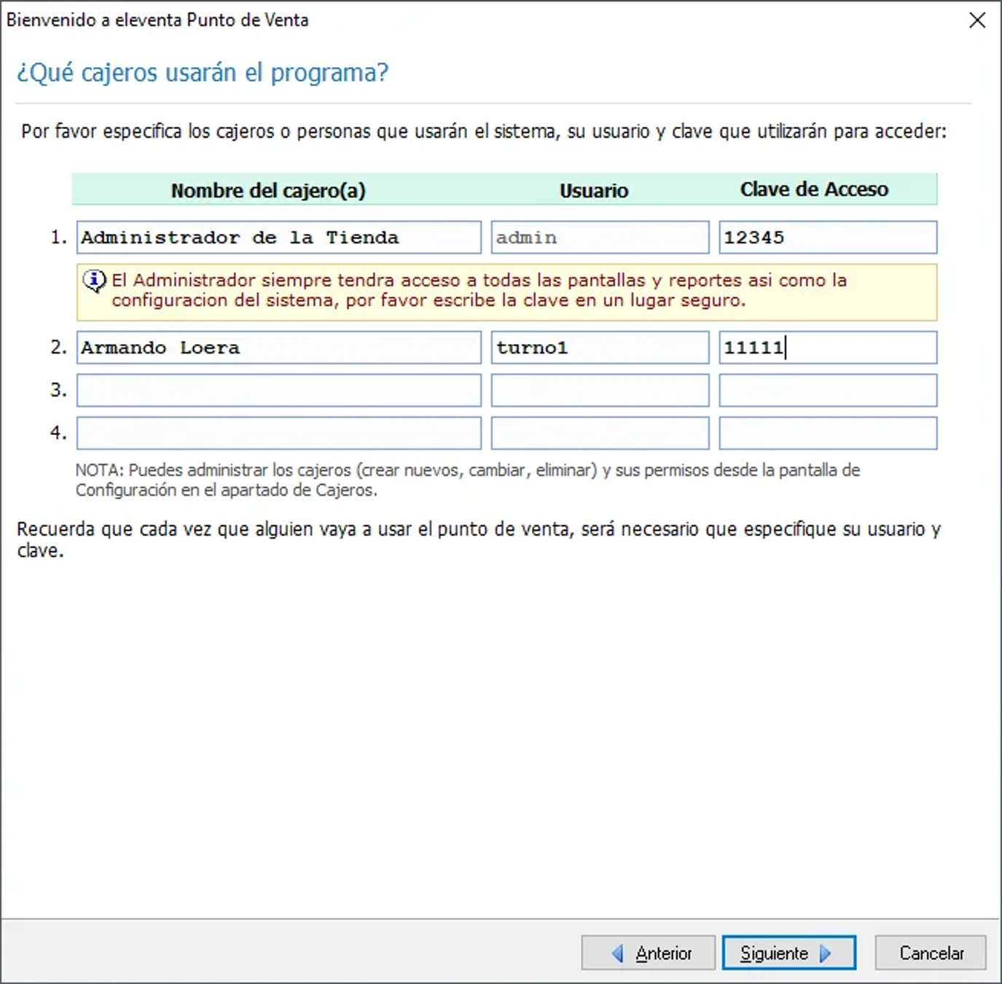Select the turno1 username field
Screen dimensions: 1002x984
pyautogui.click(x=600, y=347)
